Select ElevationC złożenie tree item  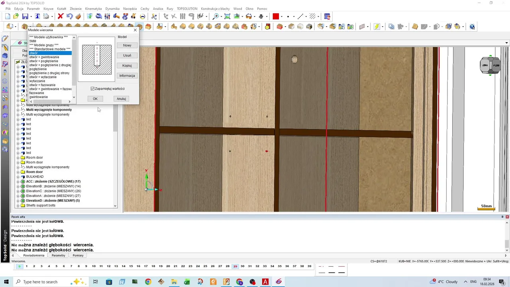tap(53, 191)
